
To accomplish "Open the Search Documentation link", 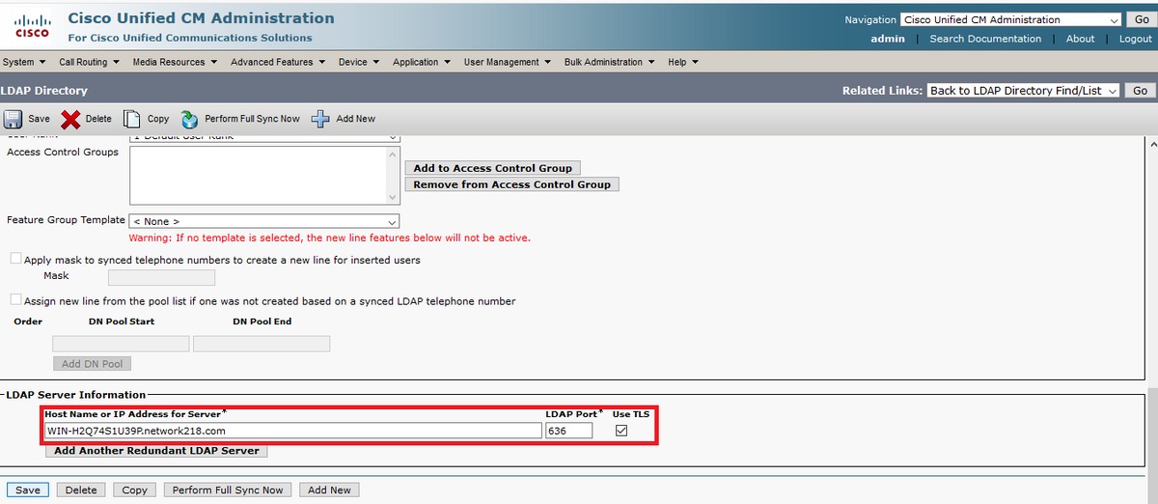I will click(985, 39).
